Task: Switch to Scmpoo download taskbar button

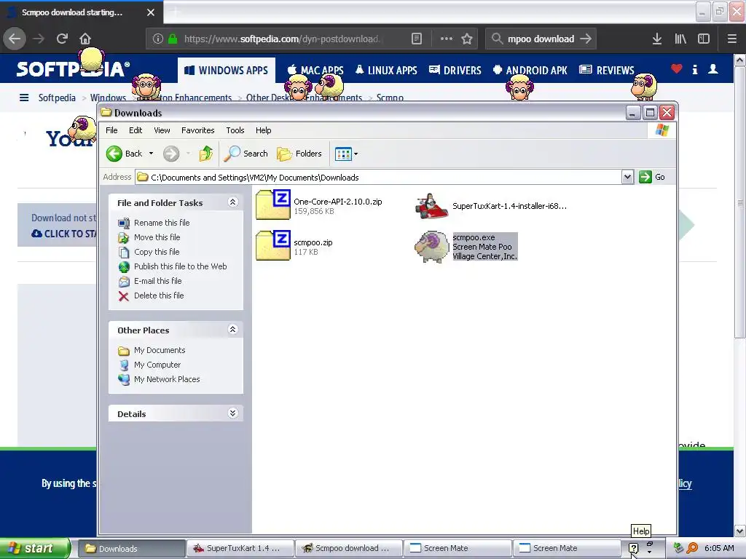Action: (x=349, y=549)
